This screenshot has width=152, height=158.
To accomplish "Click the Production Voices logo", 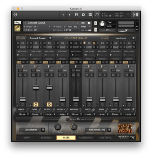I will [x=126, y=137].
